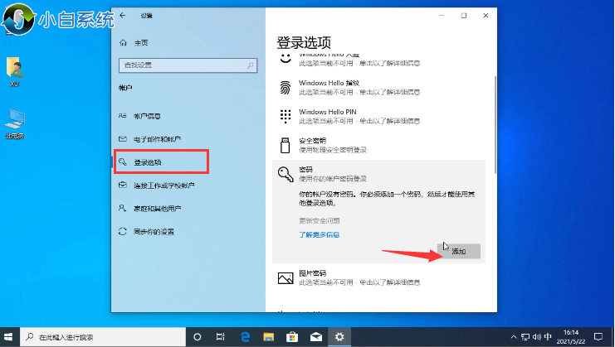Click the security key USB icon

tap(285, 144)
